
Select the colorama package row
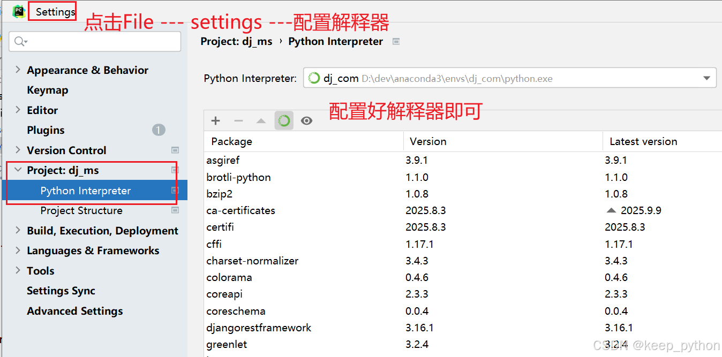pos(463,277)
